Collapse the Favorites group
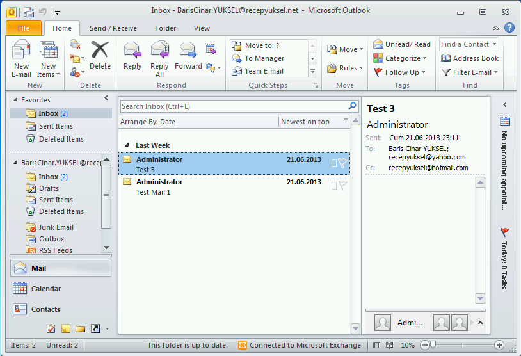 coord(15,100)
